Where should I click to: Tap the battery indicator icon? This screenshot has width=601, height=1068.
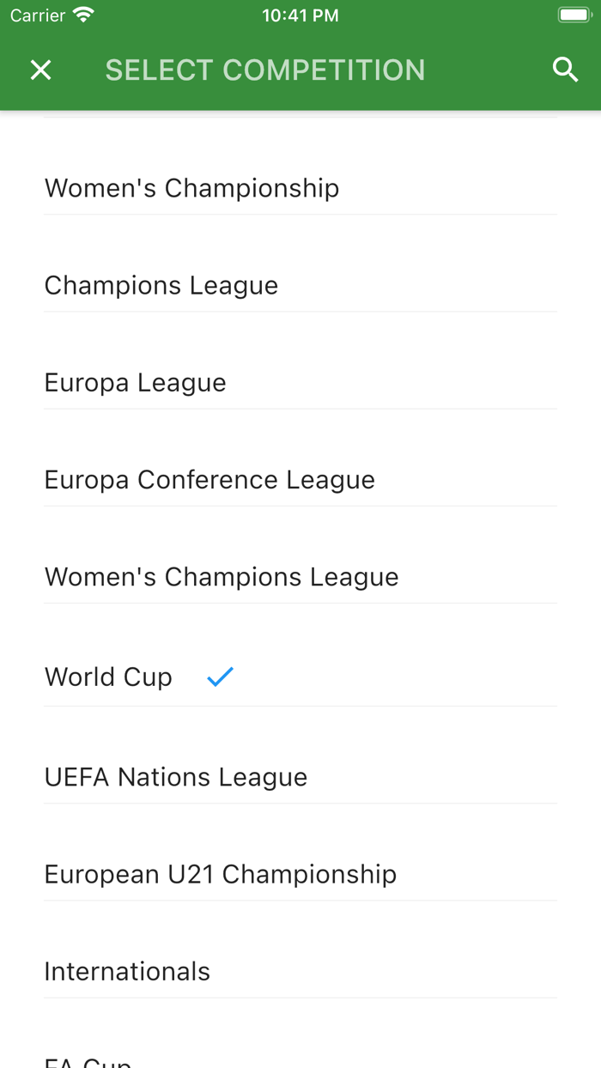point(574,15)
